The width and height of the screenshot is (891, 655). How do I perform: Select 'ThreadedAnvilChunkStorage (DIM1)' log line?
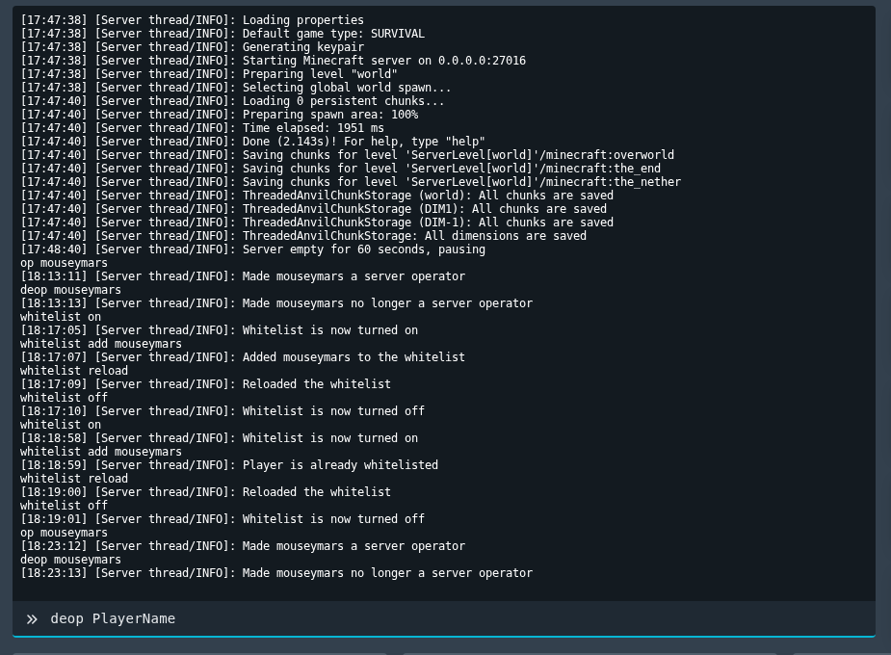tap(314, 209)
